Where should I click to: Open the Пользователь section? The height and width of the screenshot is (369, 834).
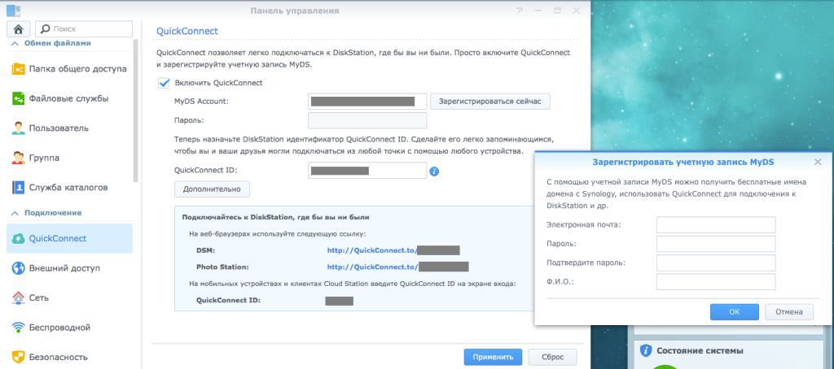tap(70, 128)
